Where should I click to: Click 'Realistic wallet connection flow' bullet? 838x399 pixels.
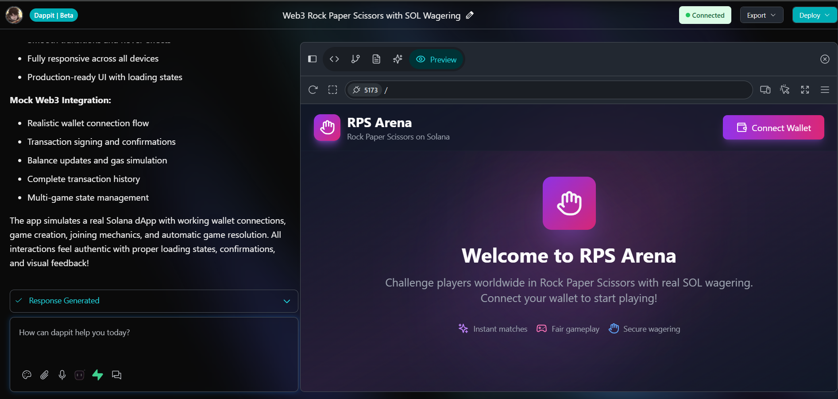pos(88,123)
